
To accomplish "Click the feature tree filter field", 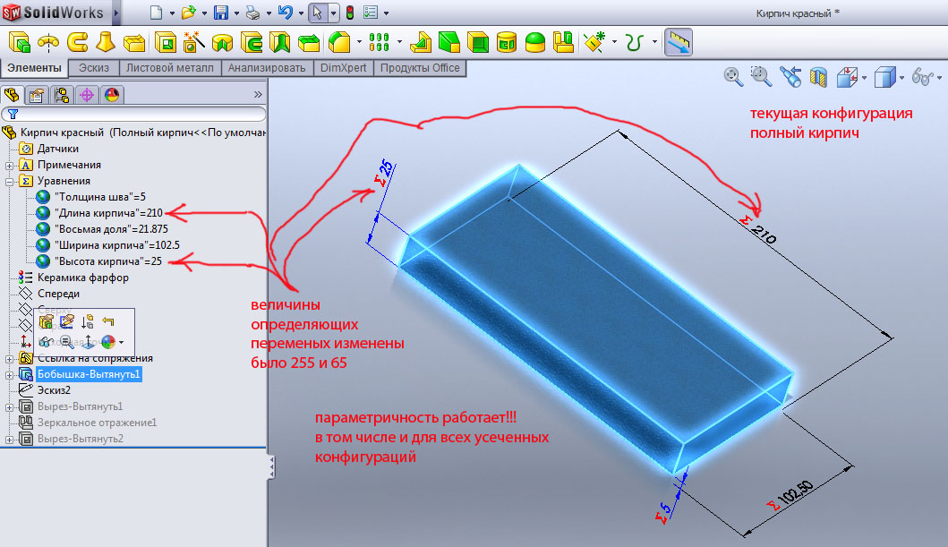I will tap(134, 115).
